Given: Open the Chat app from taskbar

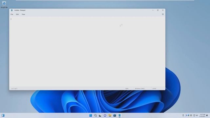Looking at the screenshot, I should click(105, 115).
